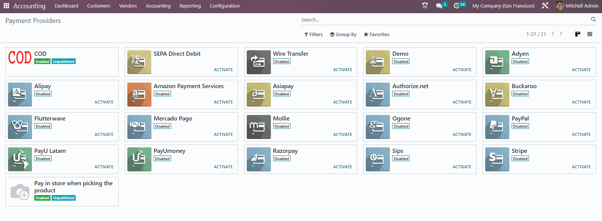Click the Flutterwave provider icon

pyautogui.click(x=20, y=127)
